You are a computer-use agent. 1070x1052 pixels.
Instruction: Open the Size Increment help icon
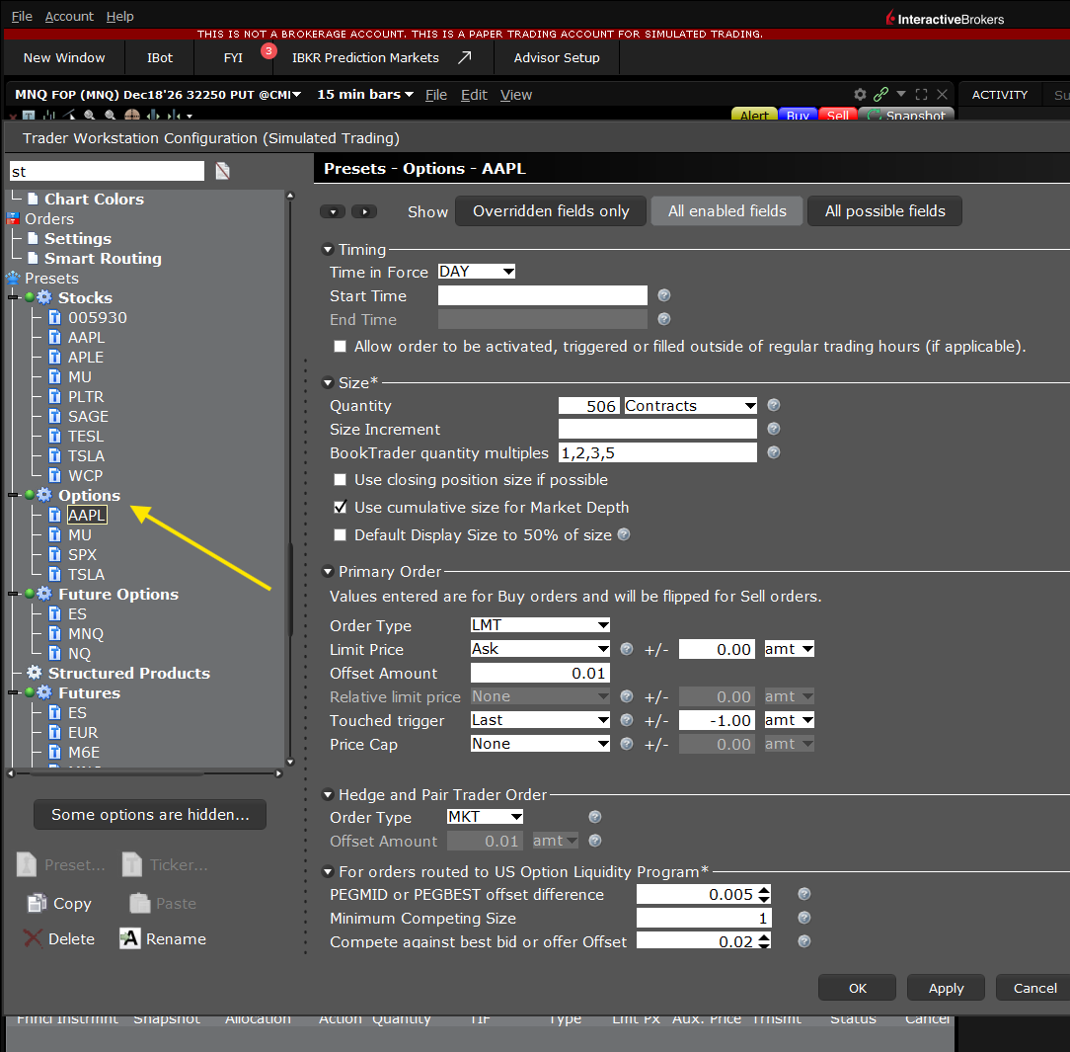[x=773, y=429]
